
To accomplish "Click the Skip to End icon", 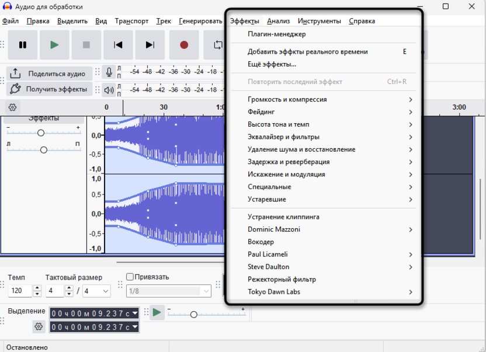I will pyautogui.click(x=150, y=45).
